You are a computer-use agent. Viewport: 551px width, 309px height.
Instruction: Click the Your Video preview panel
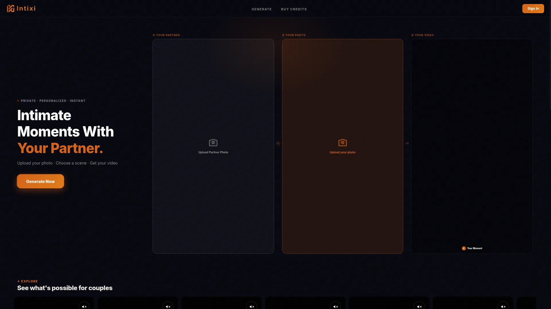[x=472, y=146]
